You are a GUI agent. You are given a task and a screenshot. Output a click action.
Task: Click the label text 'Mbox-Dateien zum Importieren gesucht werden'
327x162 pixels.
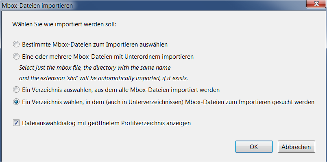click(x=250, y=102)
